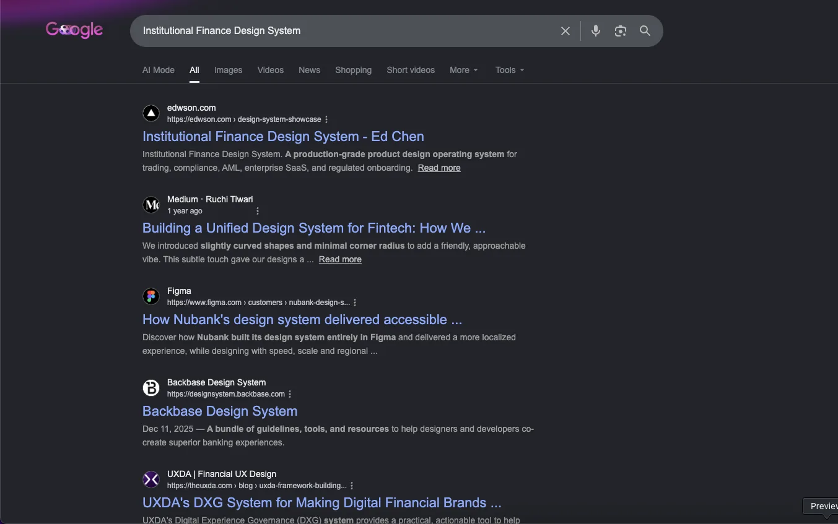
Task: Click the theuxda.com blog URL breadcrumb
Action: coord(257,486)
